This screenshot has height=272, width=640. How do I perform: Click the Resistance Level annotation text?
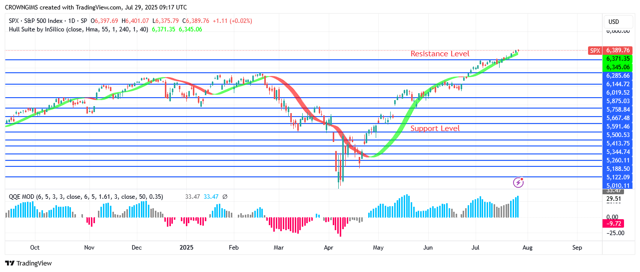coord(440,54)
